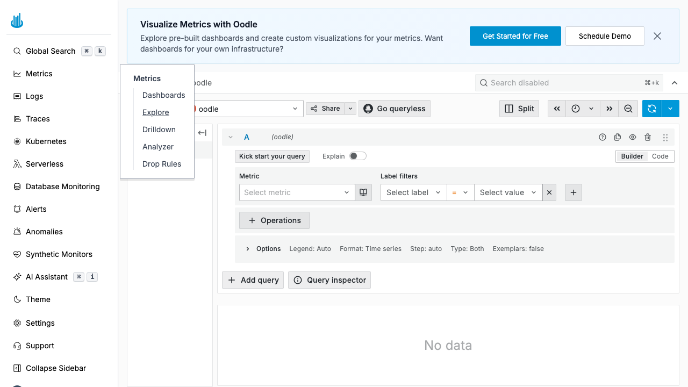Select Drilldown from the Metrics menu

click(x=159, y=130)
